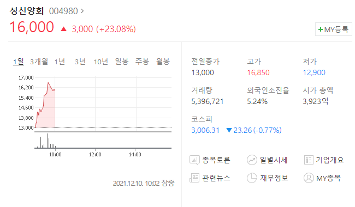Click the 시가 총액 label
This screenshot has width=355, height=207.
click(318, 90)
